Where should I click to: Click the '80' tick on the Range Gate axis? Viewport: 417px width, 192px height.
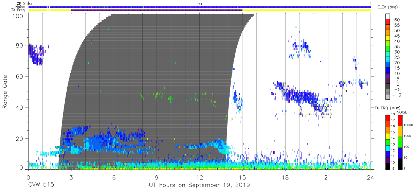click(x=20, y=45)
